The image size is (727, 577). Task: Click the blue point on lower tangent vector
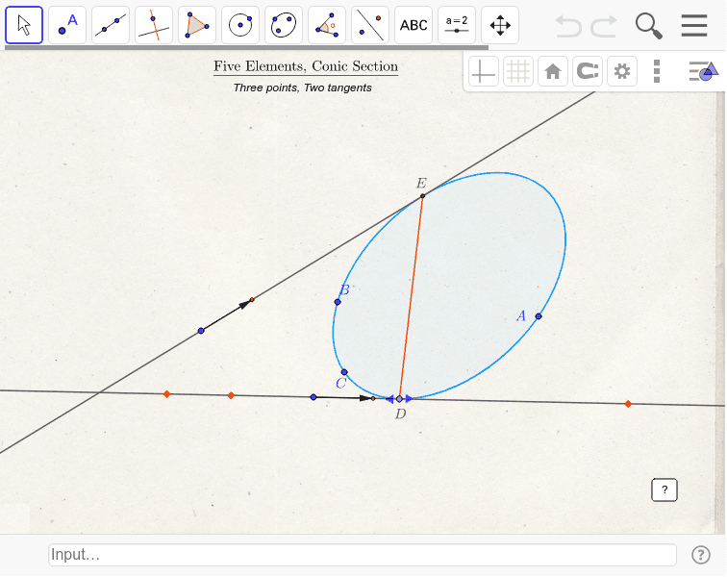pyautogui.click(x=313, y=397)
